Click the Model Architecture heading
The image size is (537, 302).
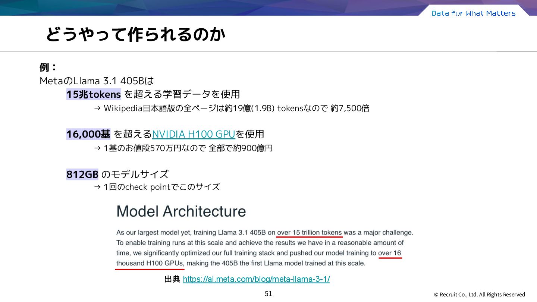(x=181, y=211)
